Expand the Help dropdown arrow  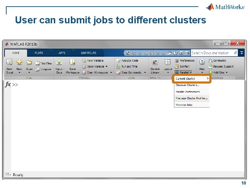(202, 73)
